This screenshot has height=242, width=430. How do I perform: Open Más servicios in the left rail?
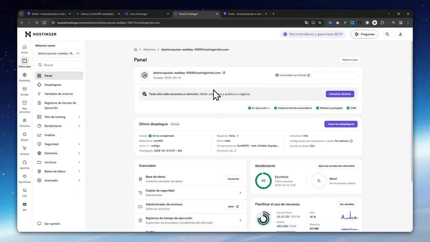(x=25, y=107)
